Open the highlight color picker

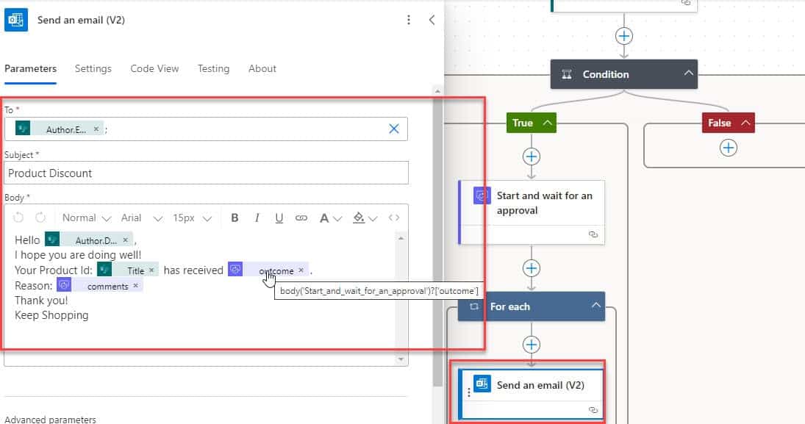pyautogui.click(x=365, y=218)
